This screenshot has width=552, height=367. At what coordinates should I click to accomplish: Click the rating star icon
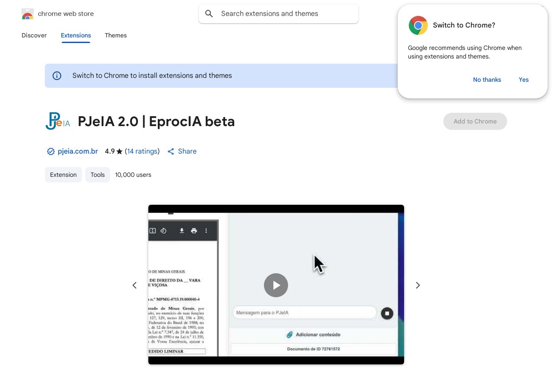tap(119, 151)
